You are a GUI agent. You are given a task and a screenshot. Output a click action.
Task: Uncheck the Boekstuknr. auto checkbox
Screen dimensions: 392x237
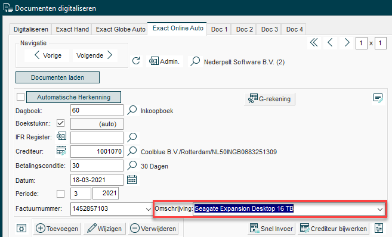60,123
